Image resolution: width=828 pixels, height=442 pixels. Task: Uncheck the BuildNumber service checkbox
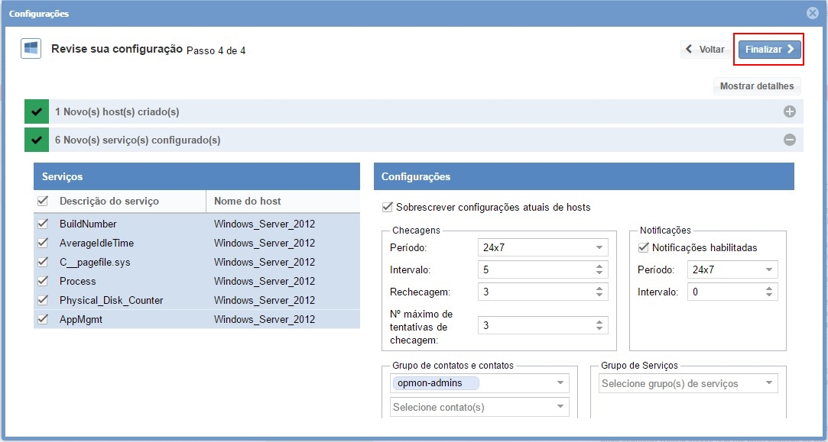[44, 224]
